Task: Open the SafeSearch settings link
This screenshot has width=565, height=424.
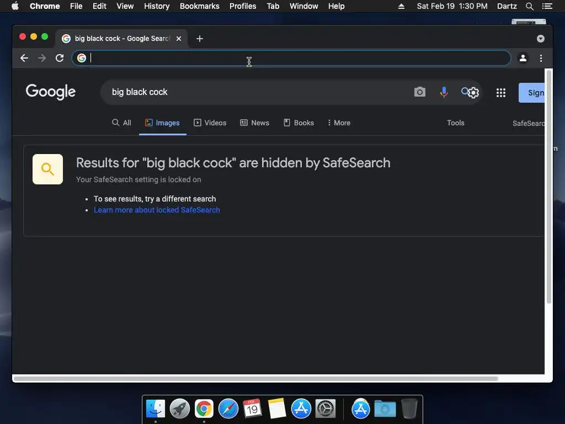Action: click(x=529, y=123)
